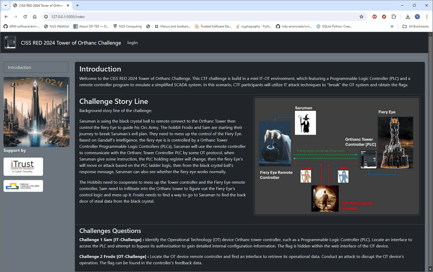This screenshot has width=433, height=272.
Task: Click the 'Introduction' main content heading
Action: click(x=100, y=69)
